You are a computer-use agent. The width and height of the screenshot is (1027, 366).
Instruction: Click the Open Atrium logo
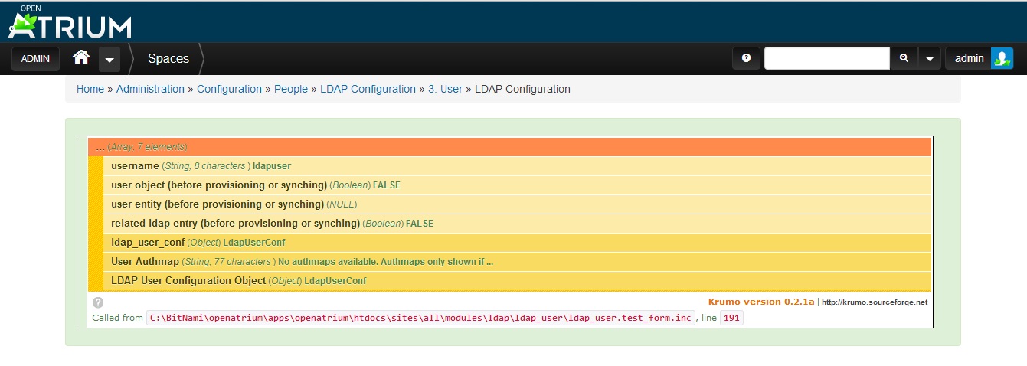70,23
